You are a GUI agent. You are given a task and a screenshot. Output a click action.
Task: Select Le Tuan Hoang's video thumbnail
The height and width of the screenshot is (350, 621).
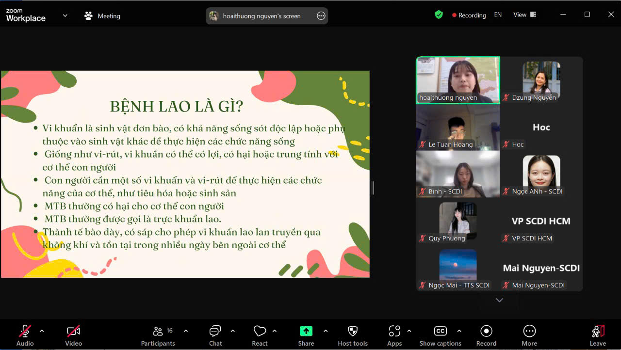tap(458, 126)
